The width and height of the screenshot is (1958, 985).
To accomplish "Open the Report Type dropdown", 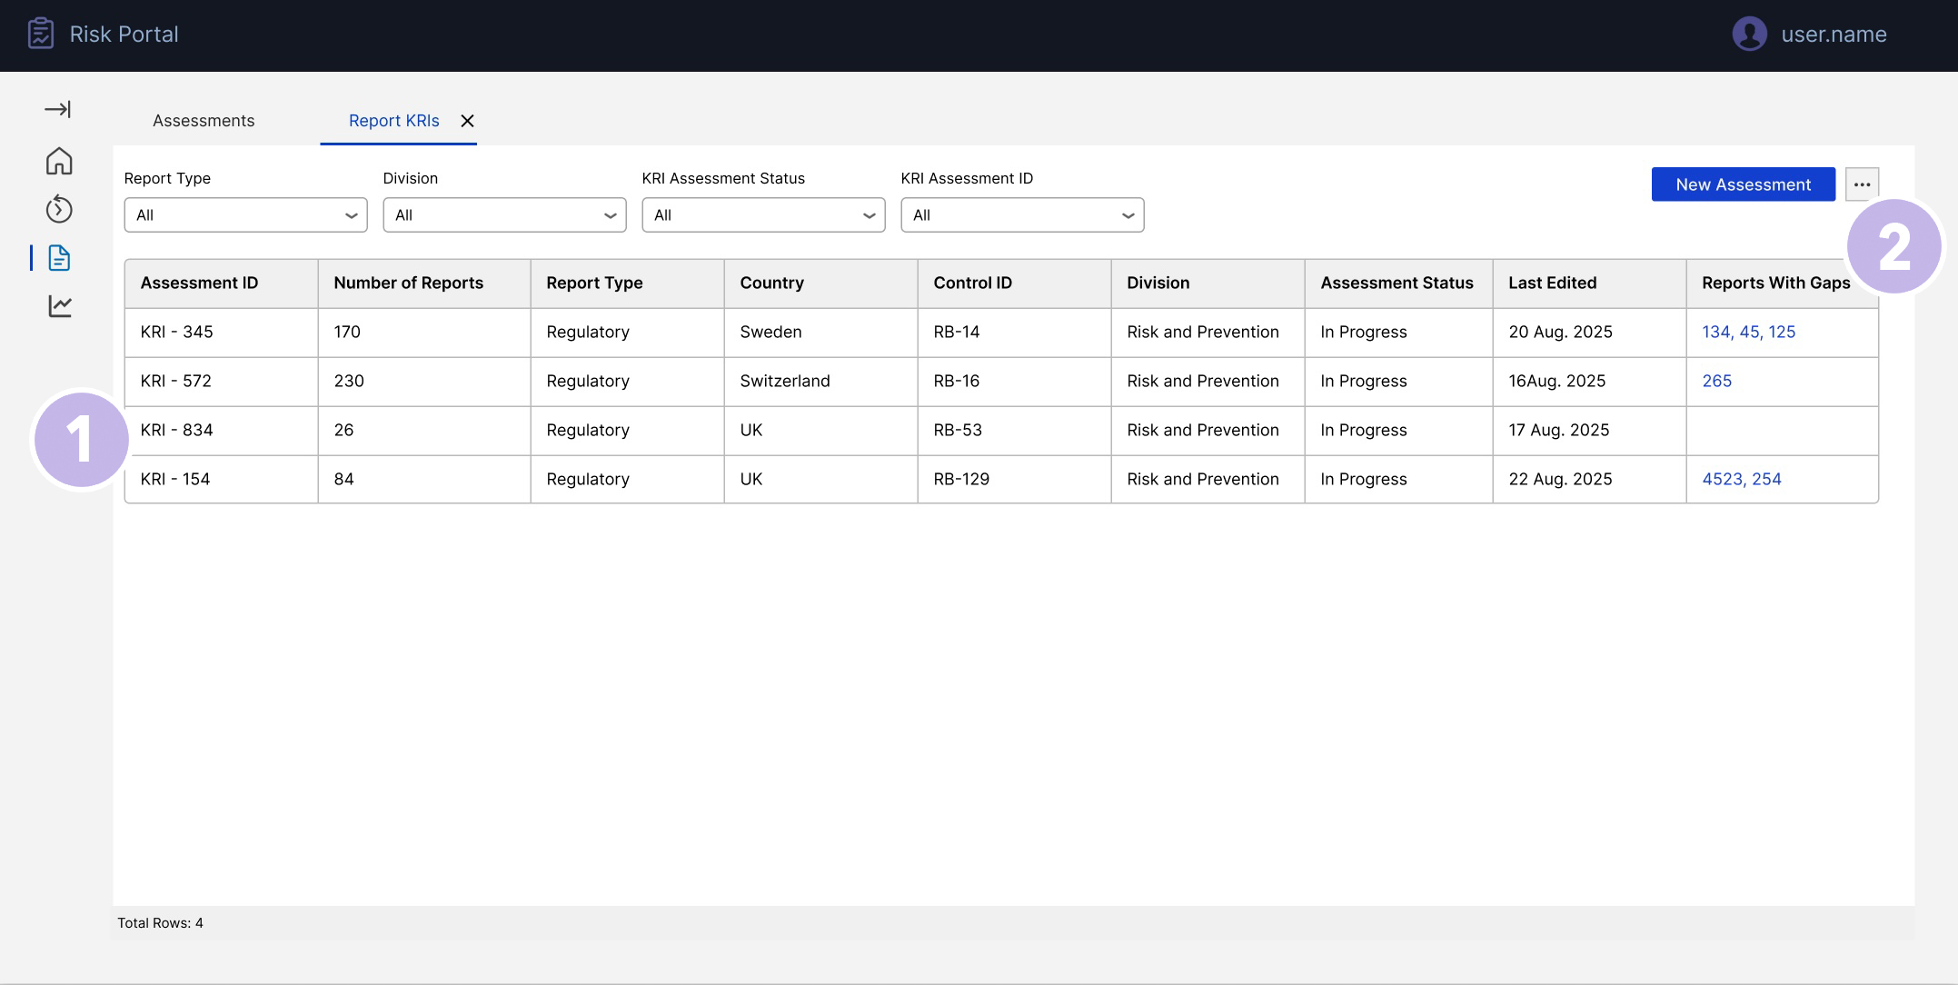I will point(245,215).
